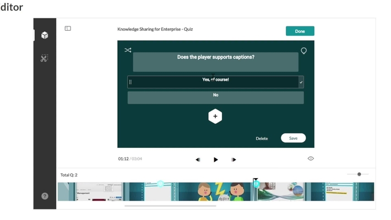Adjust the timeline zoom slider
The image size is (391, 220).
click(x=359, y=174)
